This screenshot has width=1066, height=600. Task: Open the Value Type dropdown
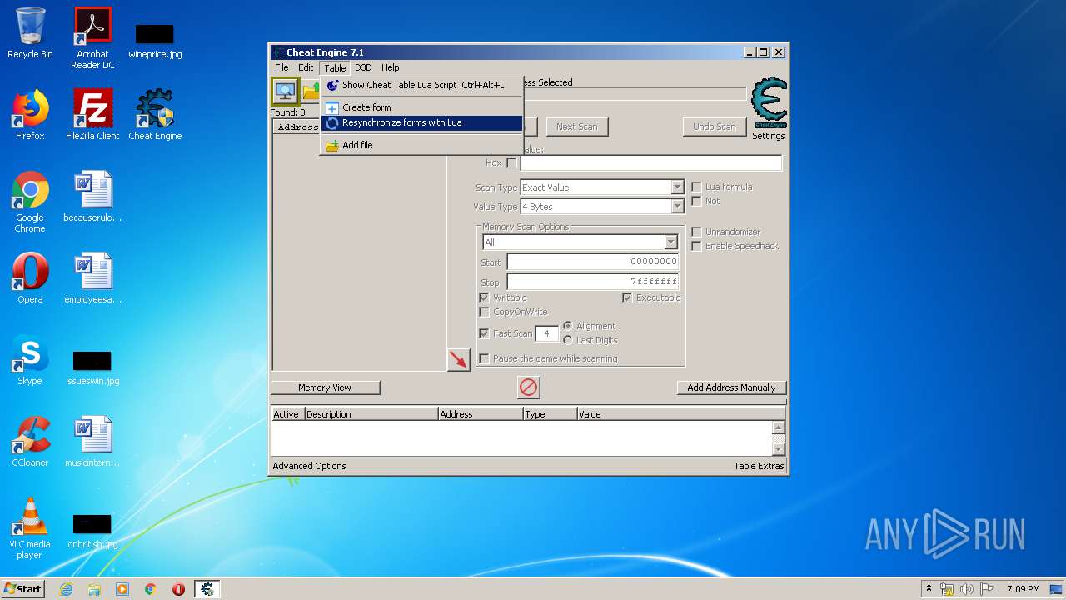[602, 207]
